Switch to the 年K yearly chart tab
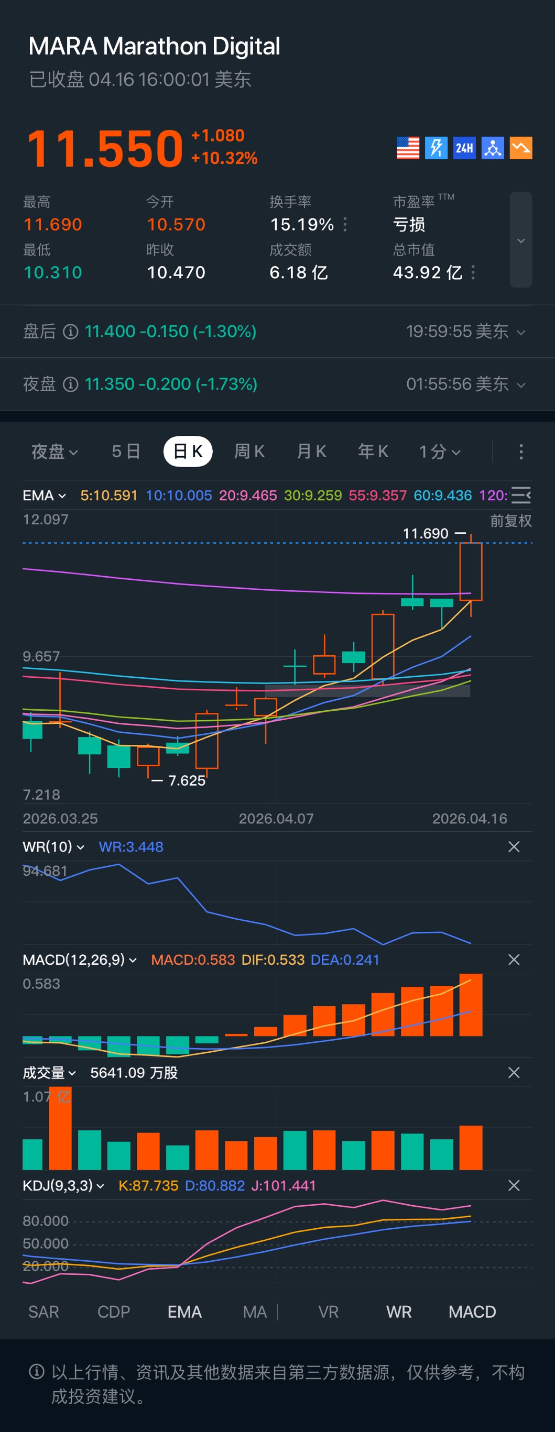 (373, 451)
